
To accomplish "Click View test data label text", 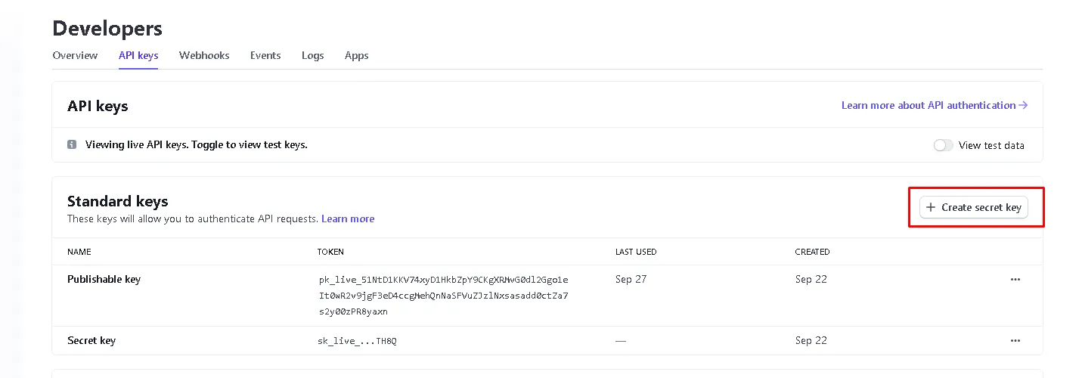I will coord(991,145).
